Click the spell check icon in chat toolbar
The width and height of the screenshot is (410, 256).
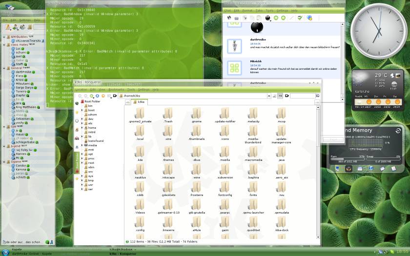click(x=300, y=18)
